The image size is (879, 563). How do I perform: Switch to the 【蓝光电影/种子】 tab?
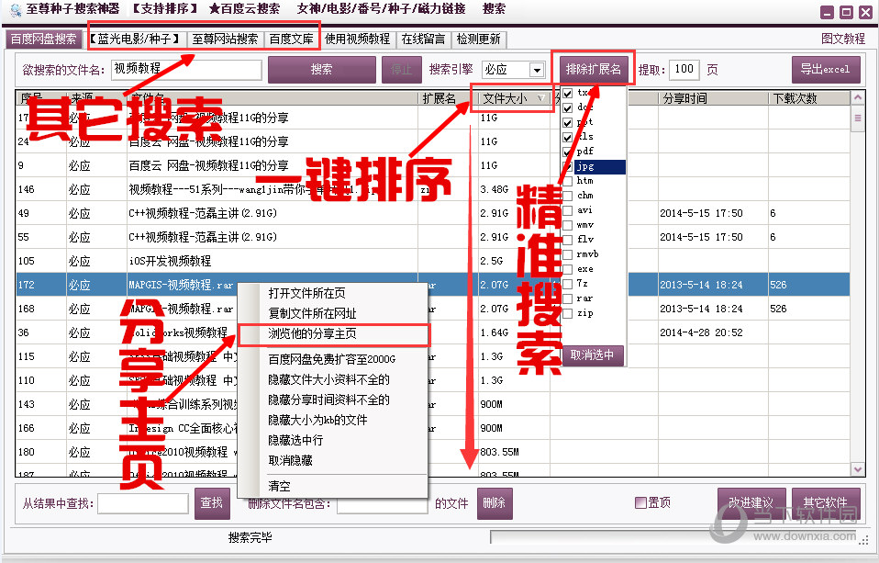[x=135, y=39]
